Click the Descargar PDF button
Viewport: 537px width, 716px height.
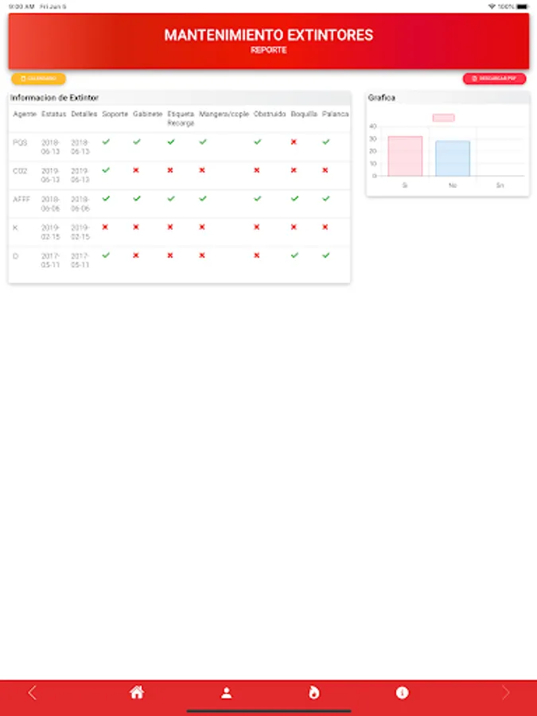click(x=495, y=79)
